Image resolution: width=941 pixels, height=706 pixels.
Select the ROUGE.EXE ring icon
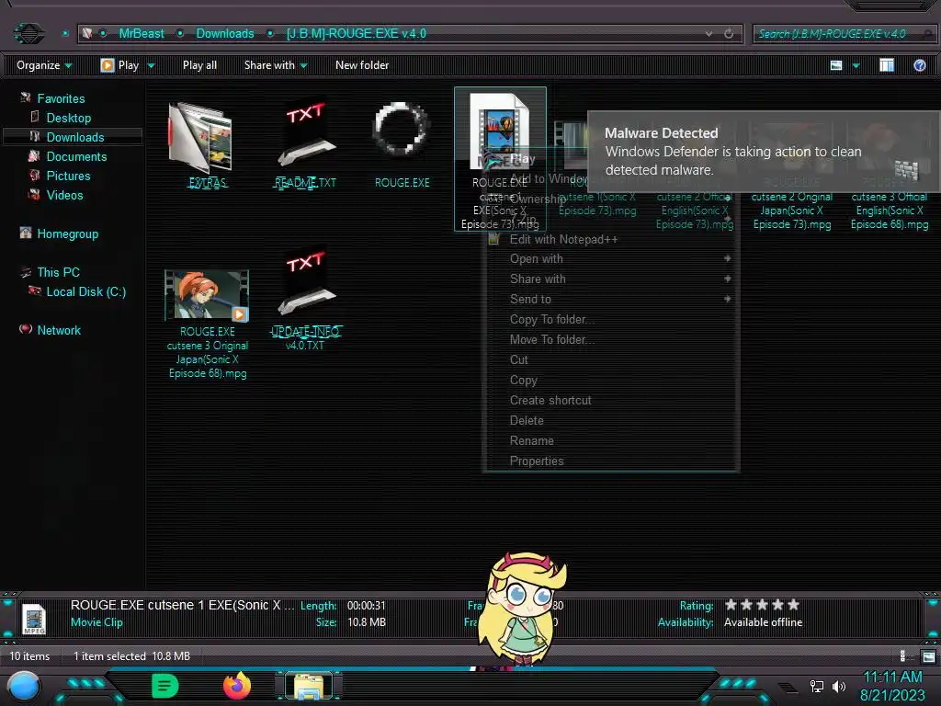(x=401, y=129)
